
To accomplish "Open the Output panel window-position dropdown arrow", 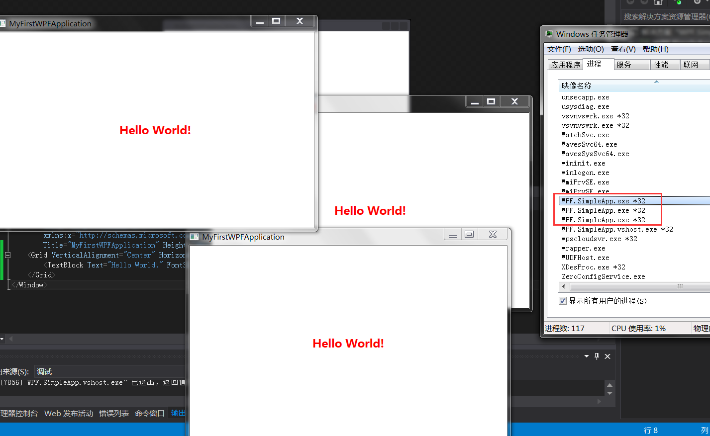I will [587, 356].
